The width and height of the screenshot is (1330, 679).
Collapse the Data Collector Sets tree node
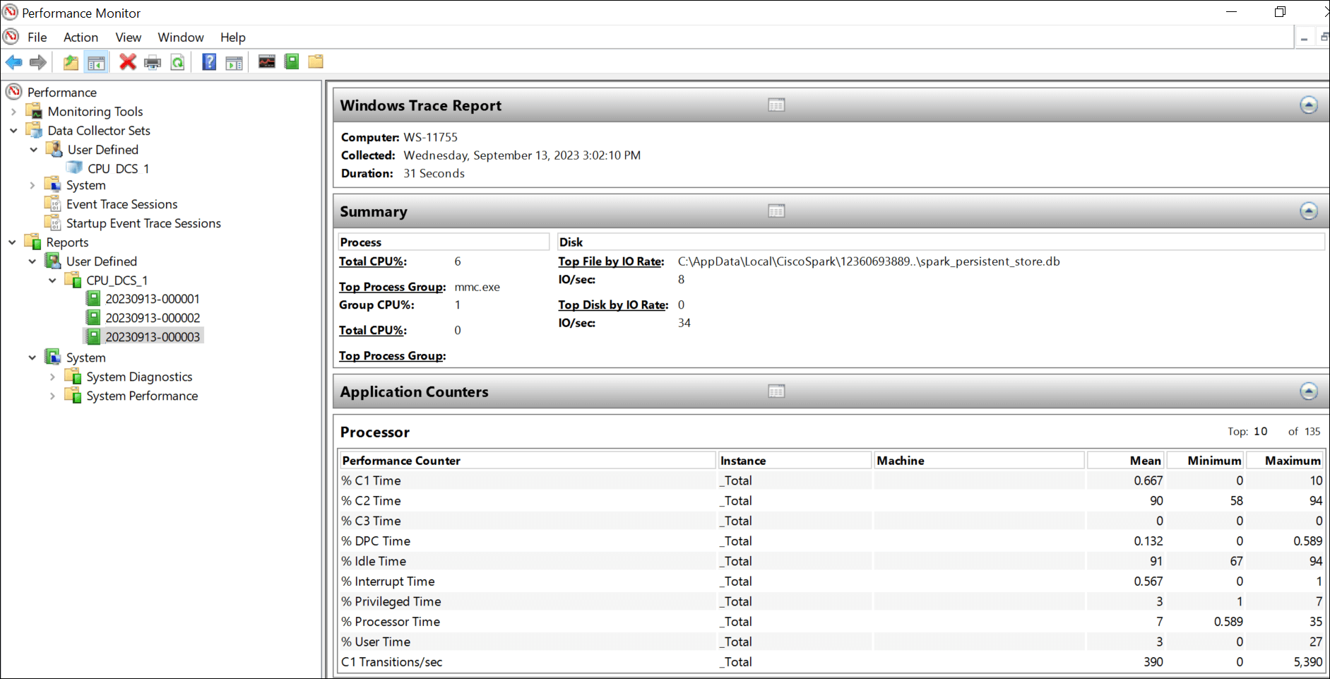13,130
